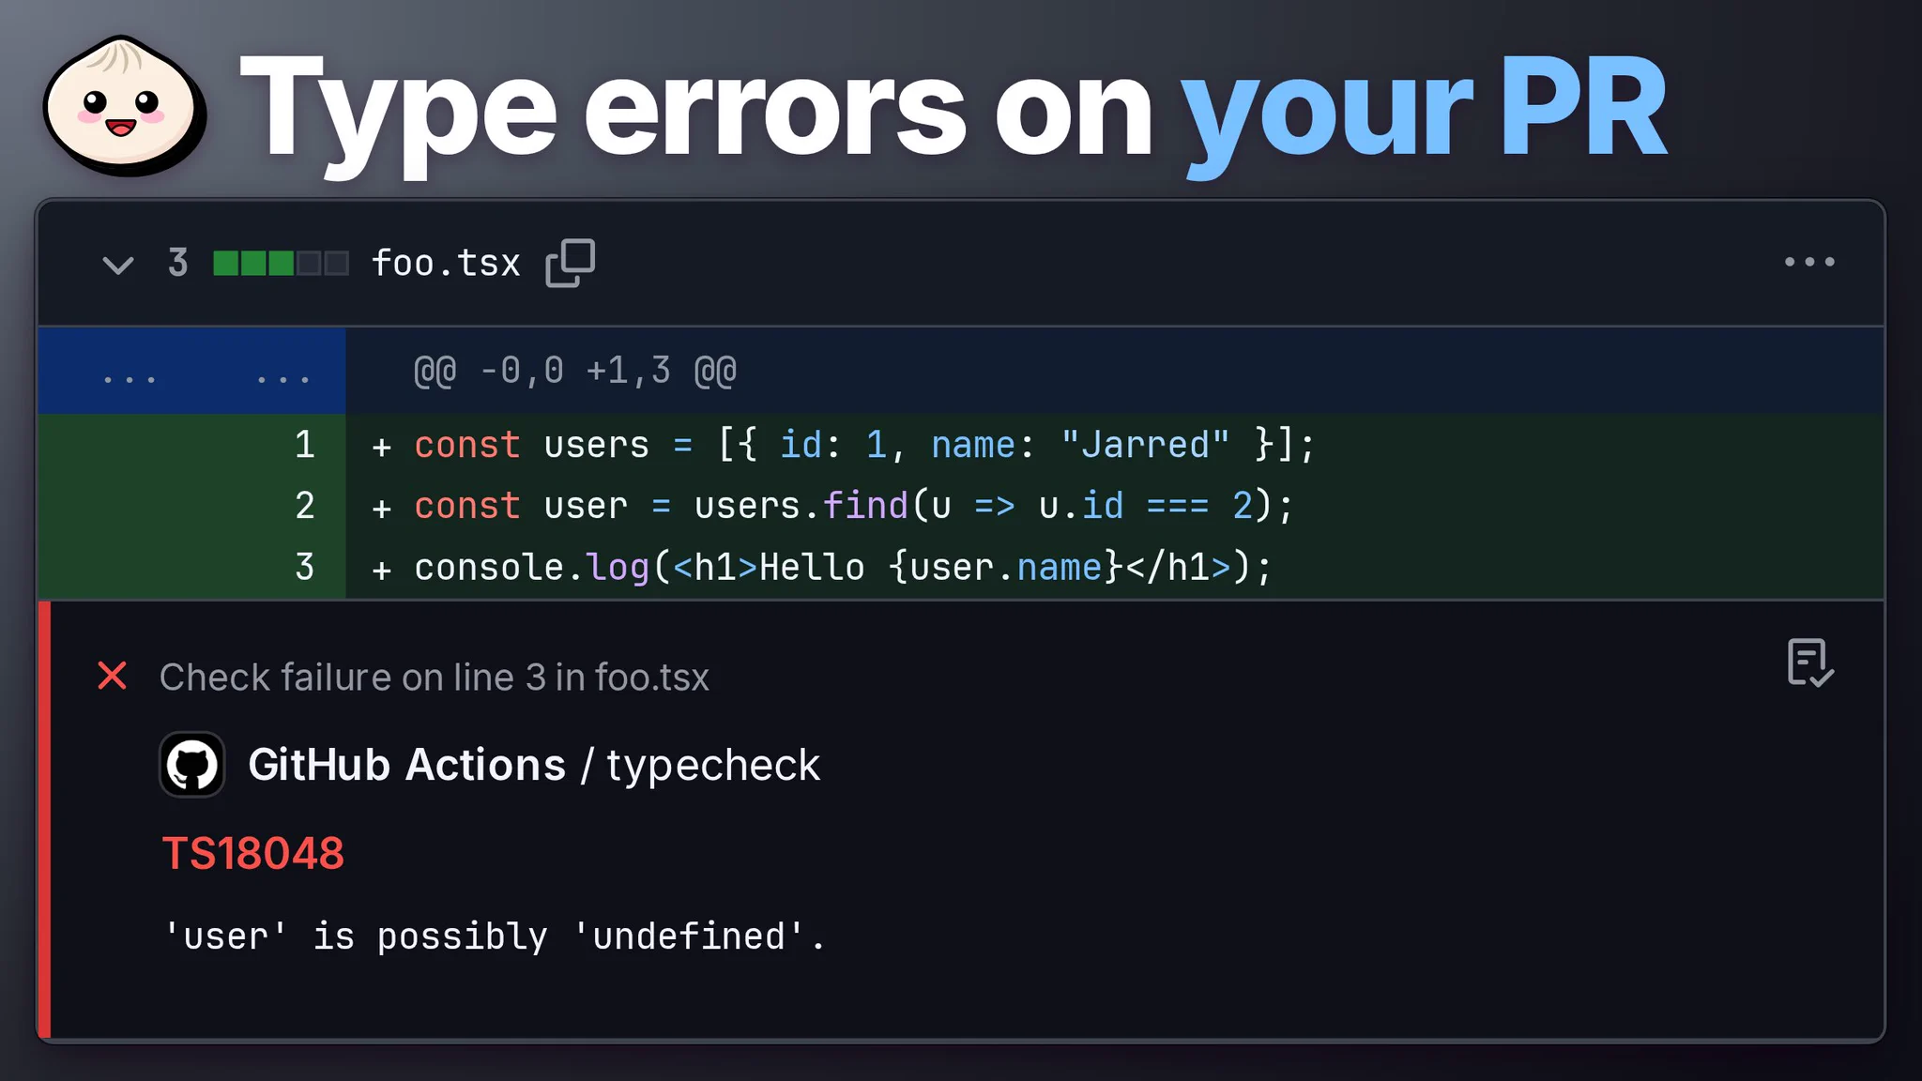1922x1081 pixels.
Task: Select line number 2 in the diff
Action: 305,506
